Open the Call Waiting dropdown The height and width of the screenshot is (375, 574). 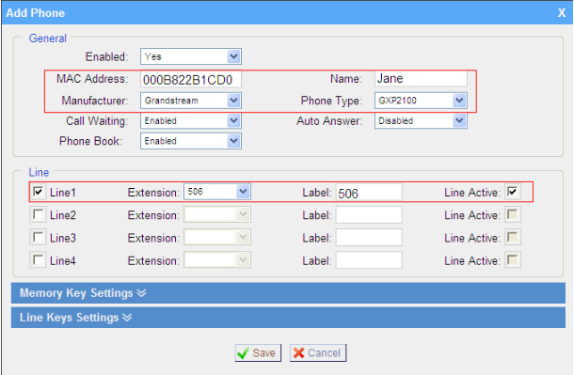(191, 120)
